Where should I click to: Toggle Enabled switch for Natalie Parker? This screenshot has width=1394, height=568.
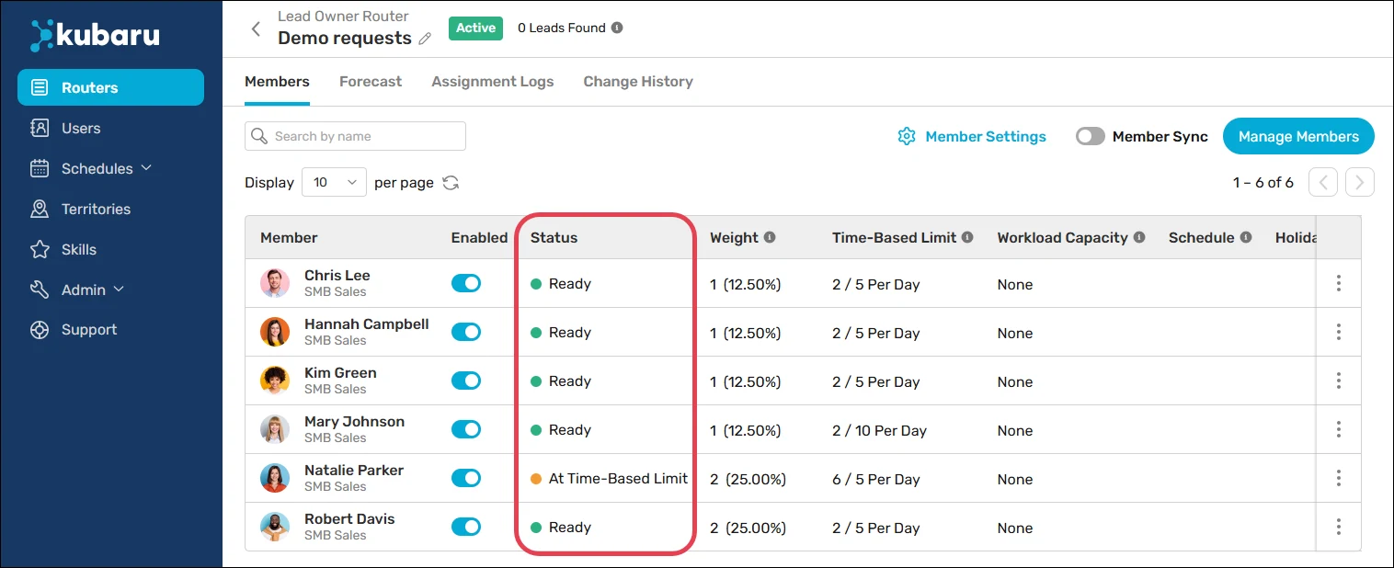466,478
